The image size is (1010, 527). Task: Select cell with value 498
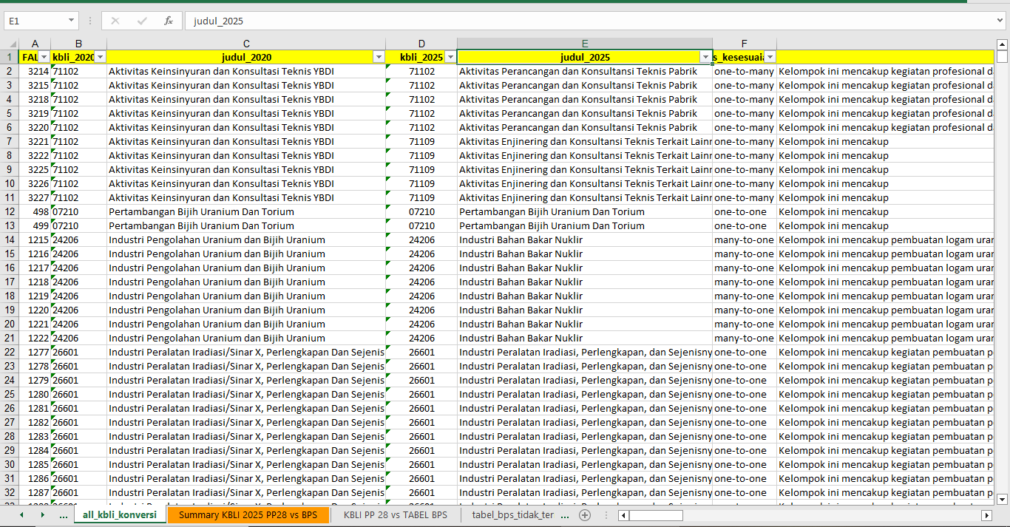[35, 211]
